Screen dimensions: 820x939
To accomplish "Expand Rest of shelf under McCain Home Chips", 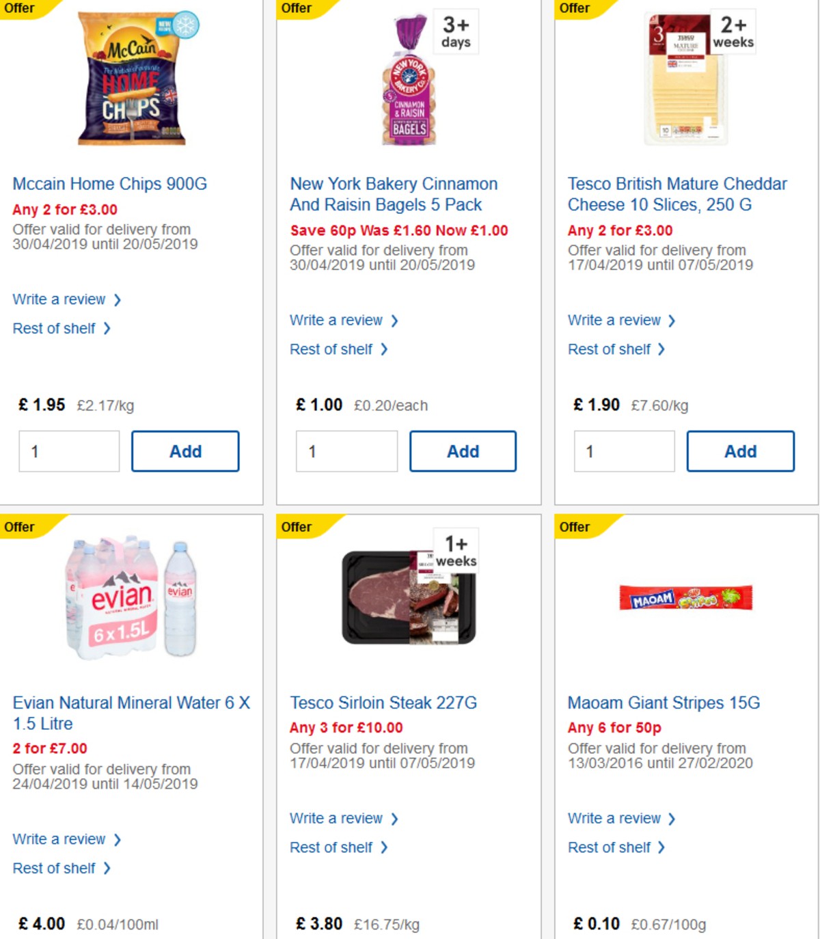I will (x=54, y=328).
